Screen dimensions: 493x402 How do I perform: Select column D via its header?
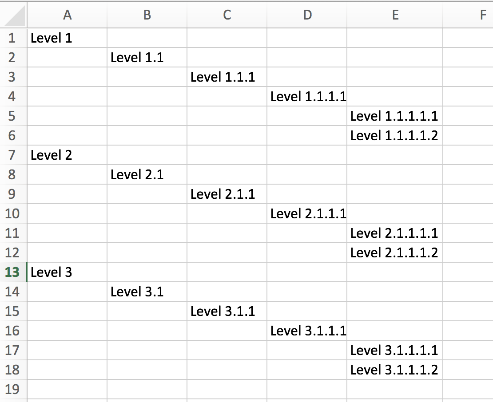click(306, 15)
